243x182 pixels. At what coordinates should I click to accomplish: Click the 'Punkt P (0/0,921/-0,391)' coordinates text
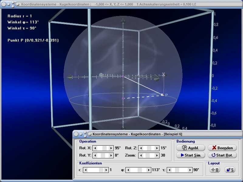tap(33, 40)
